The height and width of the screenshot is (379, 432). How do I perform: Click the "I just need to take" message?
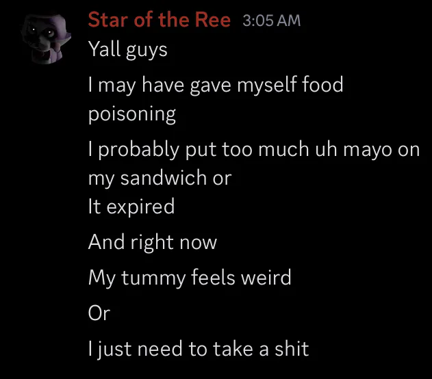[x=199, y=349]
